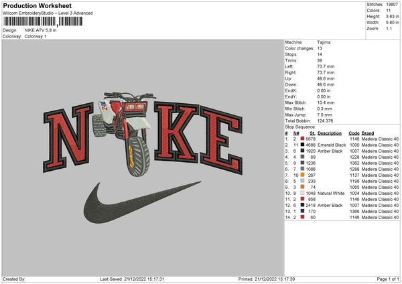Click the letter N of the NIKE embroidery
The height and width of the screenshot is (284, 402).
(68, 137)
